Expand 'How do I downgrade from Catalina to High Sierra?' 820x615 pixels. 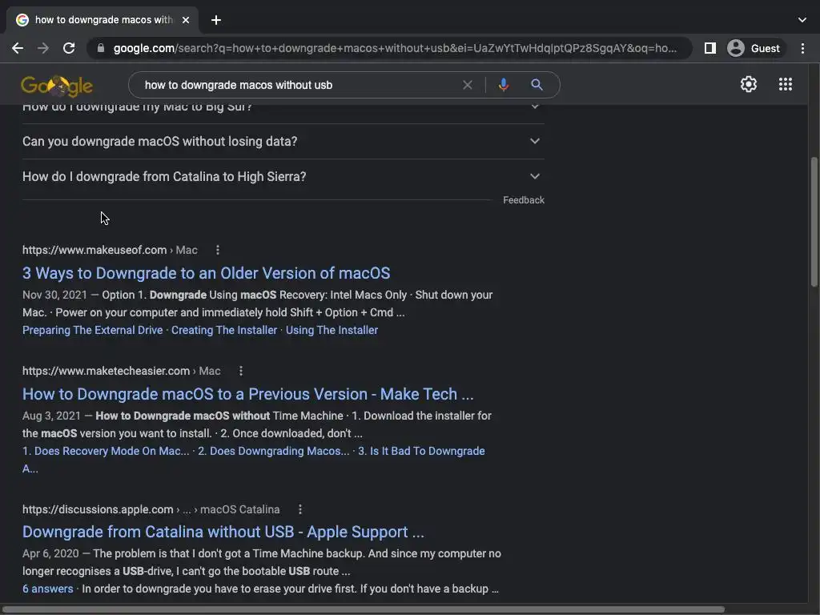(283, 177)
